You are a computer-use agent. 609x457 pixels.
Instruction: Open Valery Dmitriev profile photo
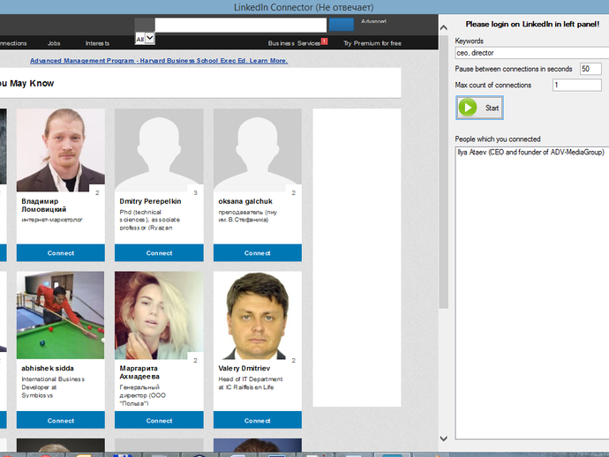coord(258,315)
